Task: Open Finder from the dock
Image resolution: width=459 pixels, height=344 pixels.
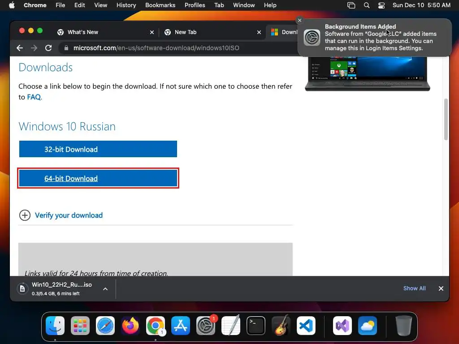Action: 55,326
